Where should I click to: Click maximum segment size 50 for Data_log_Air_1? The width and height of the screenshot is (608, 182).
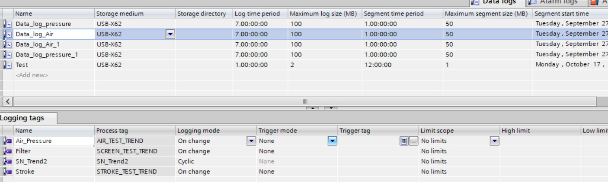(488, 44)
